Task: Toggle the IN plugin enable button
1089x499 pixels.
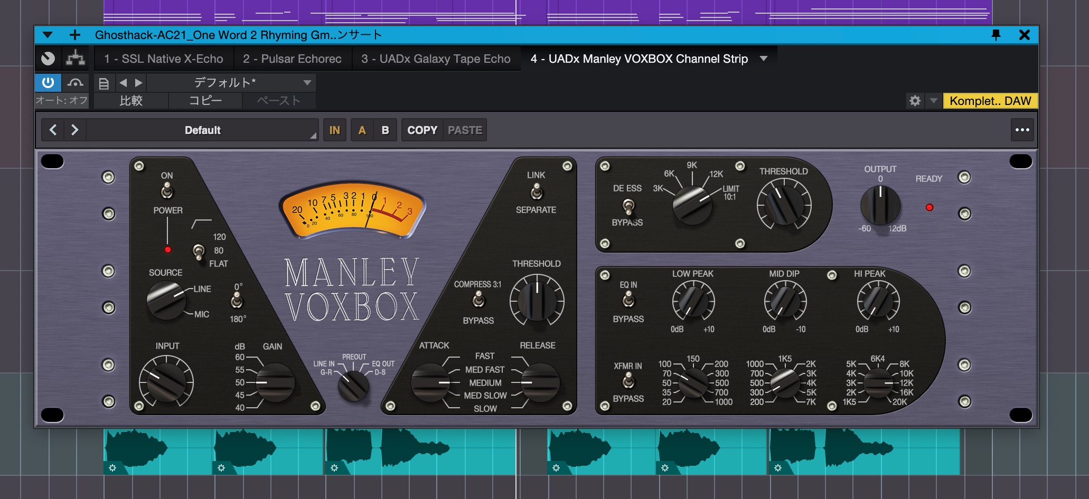Action: tap(335, 130)
